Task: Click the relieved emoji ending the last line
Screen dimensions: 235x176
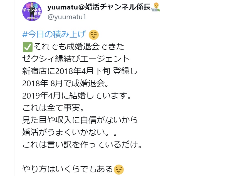Action: tap(119, 170)
